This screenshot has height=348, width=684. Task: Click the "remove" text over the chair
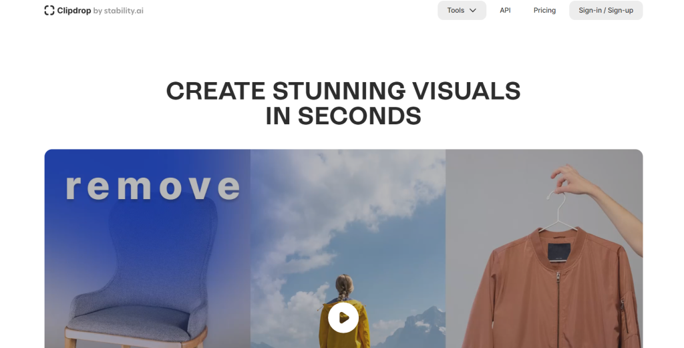pos(153,187)
